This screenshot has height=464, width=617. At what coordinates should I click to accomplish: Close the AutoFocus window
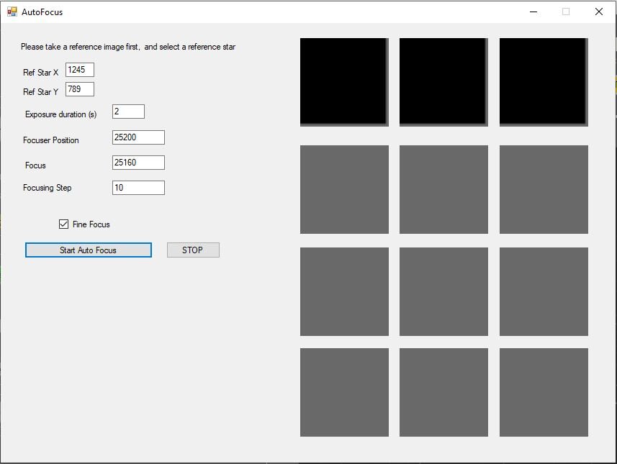coord(599,12)
